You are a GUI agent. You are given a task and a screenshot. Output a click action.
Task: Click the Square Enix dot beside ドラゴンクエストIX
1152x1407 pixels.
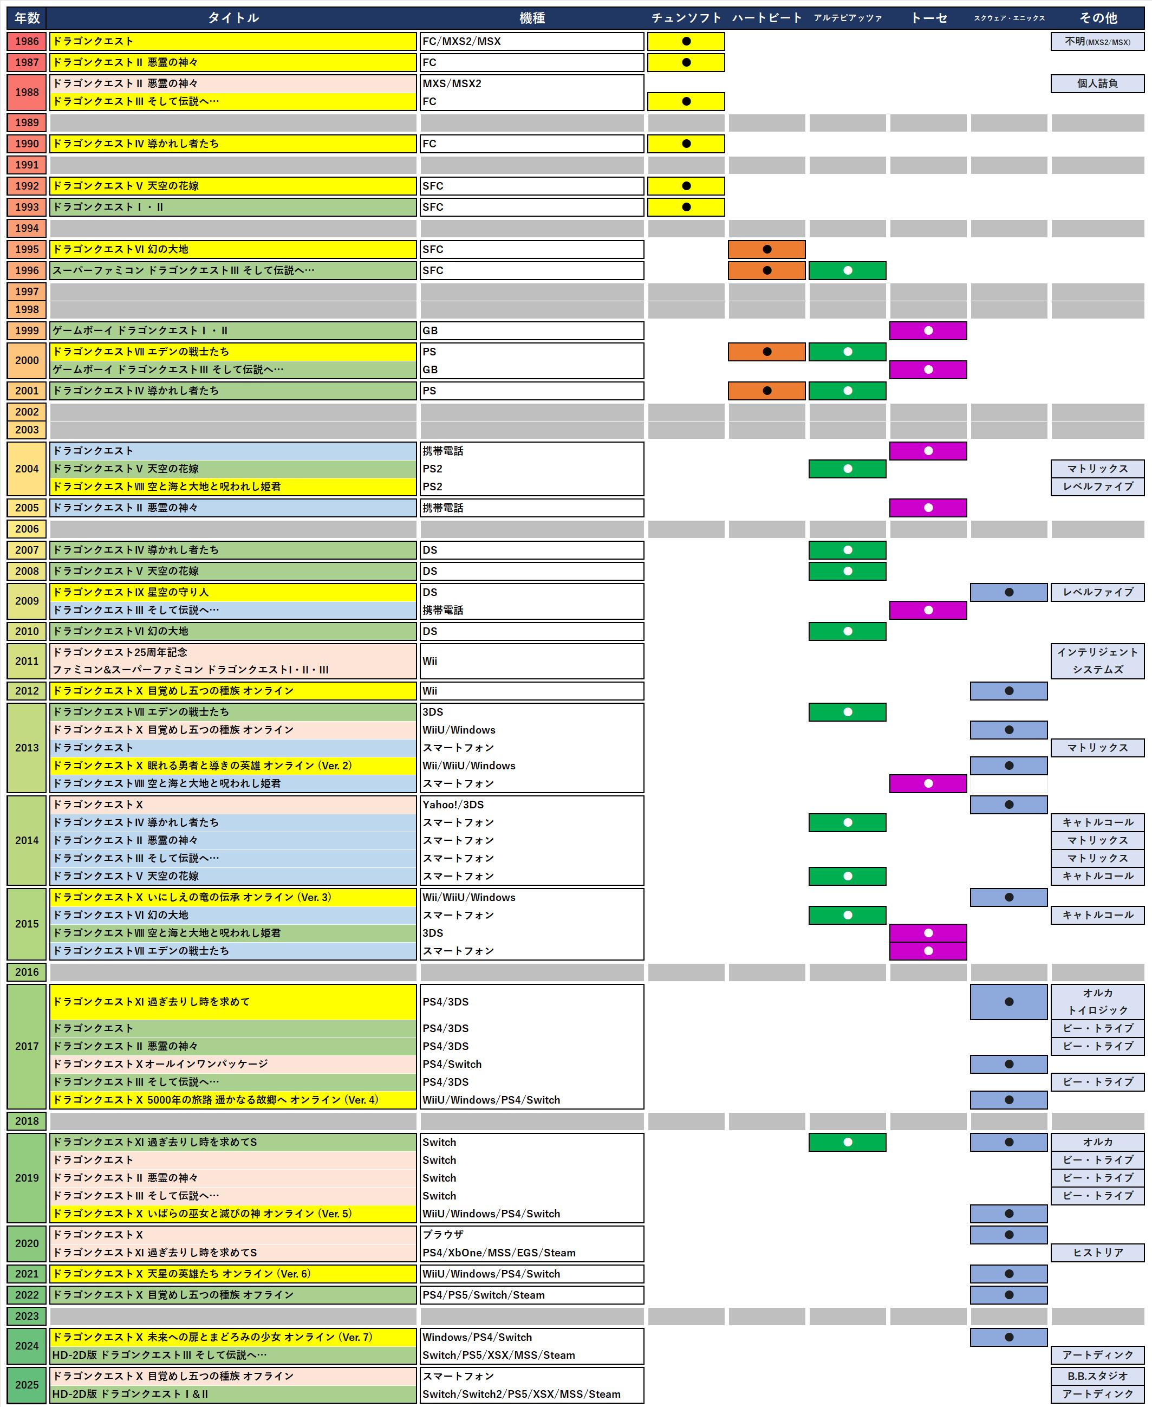coord(1008,592)
